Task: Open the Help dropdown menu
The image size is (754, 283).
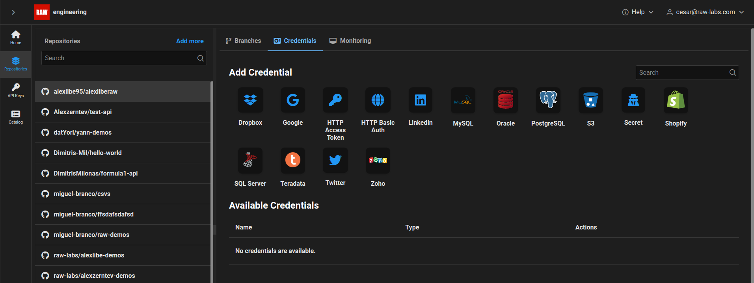Action: pyautogui.click(x=638, y=12)
